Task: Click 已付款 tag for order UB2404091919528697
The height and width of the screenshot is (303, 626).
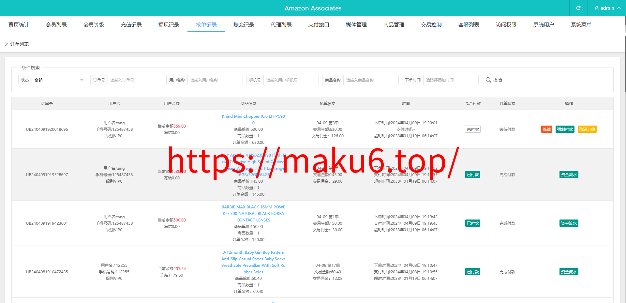Action: 473,175
